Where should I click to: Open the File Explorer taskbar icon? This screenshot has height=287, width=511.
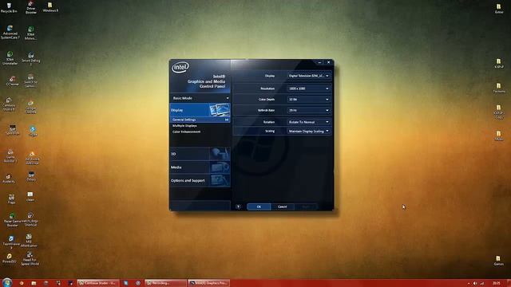pyautogui.click(x=34, y=283)
